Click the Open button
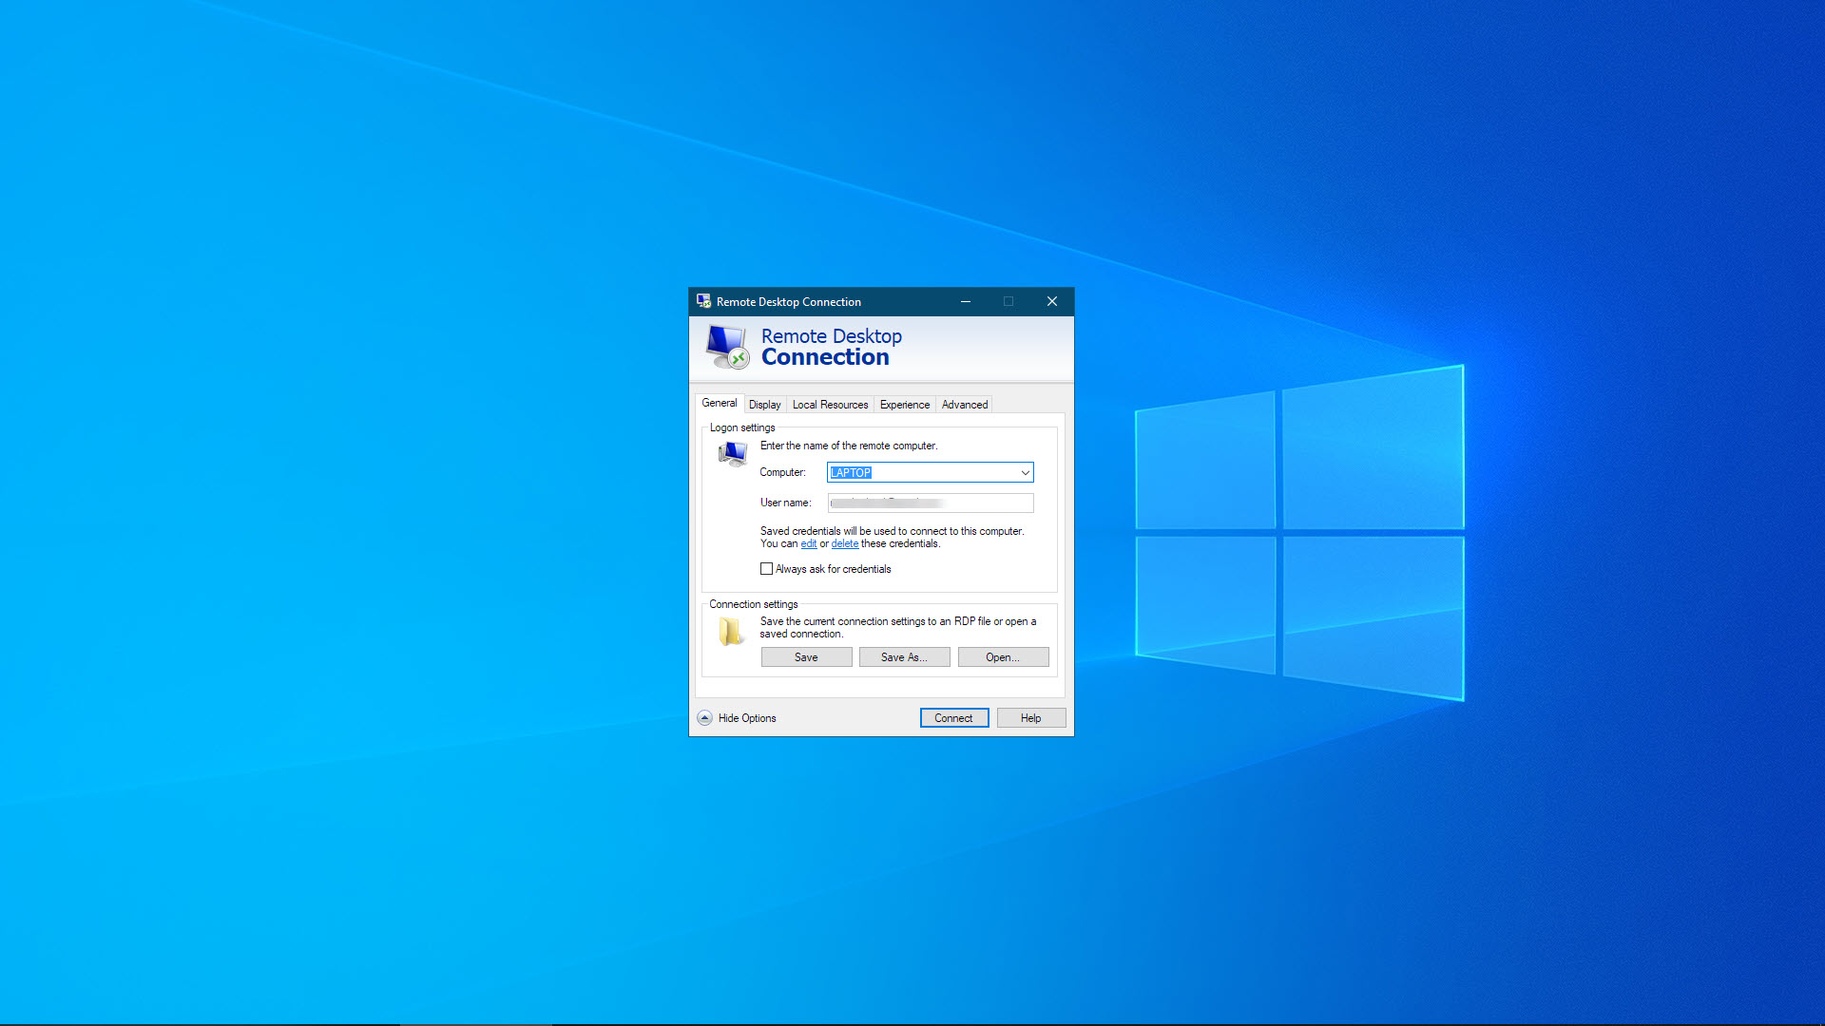 [x=1003, y=656]
